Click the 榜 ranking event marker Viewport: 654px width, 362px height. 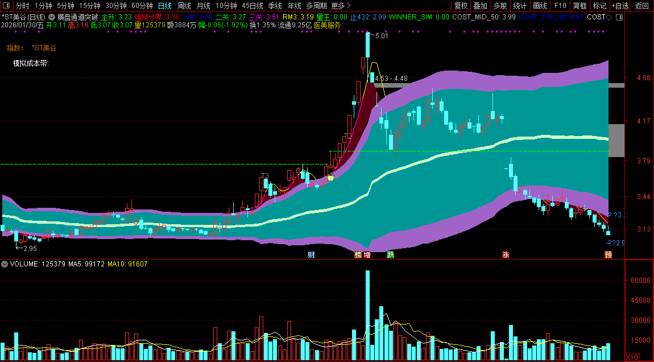358,254
